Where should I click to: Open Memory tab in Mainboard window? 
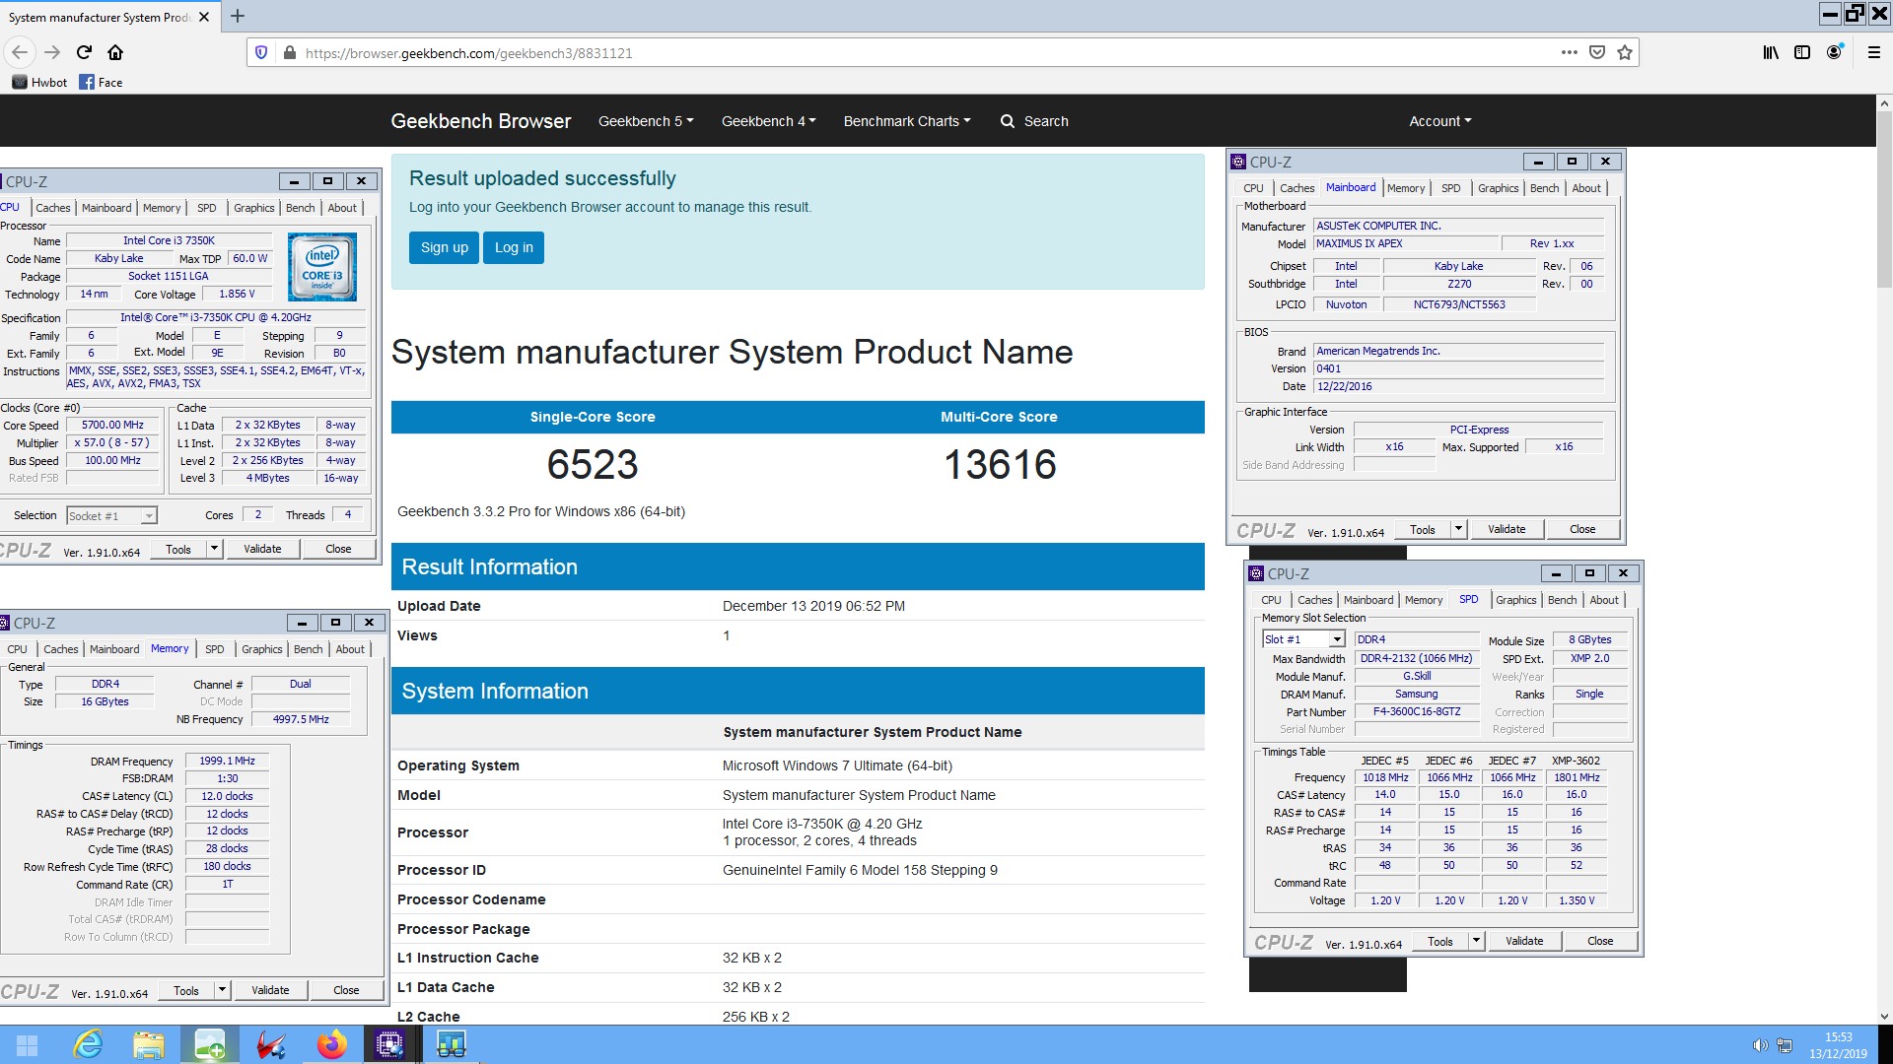tap(1406, 188)
